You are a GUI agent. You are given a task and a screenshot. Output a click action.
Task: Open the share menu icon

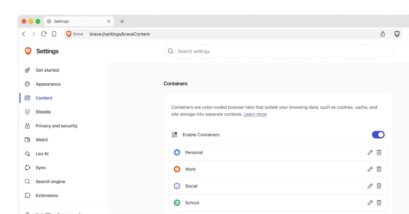coord(383,34)
